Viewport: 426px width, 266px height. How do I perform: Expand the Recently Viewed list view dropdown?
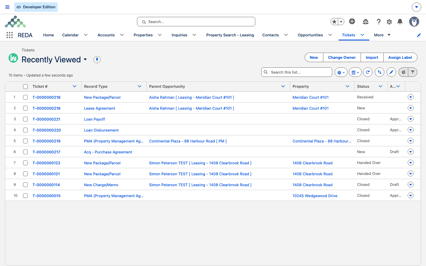pos(85,59)
